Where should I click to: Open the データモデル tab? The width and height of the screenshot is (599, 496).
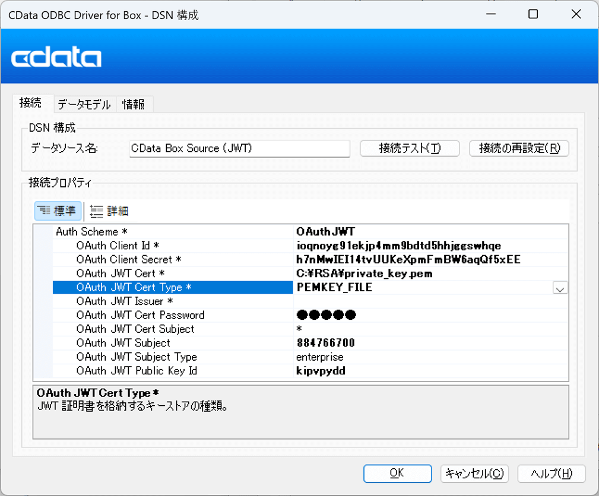click(x=84, y=104)
